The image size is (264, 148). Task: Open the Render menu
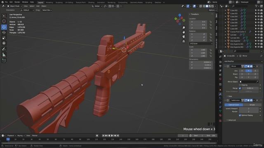(x=17, y=2)
